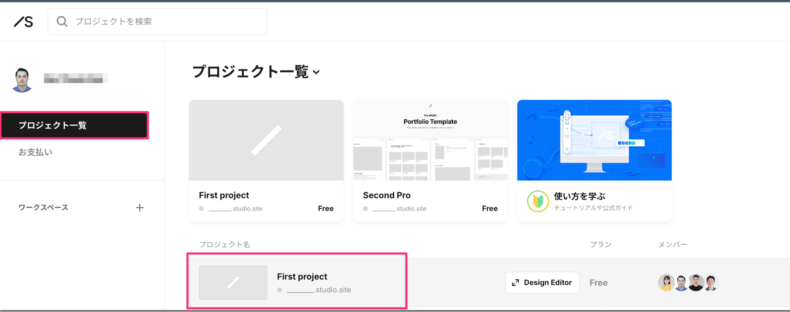
Task: Click First project name in list row
Action: 302,277
